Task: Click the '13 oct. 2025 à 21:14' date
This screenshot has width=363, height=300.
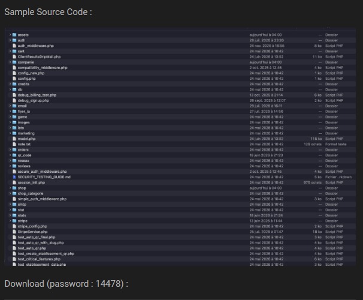Action: [266, 95]
